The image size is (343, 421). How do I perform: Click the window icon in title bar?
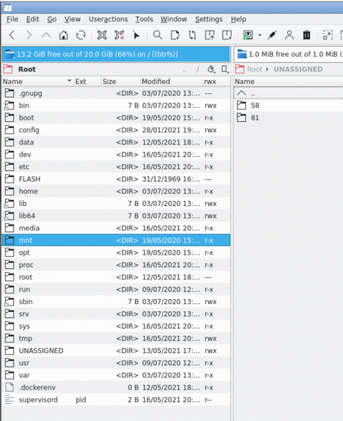(7, 7)
